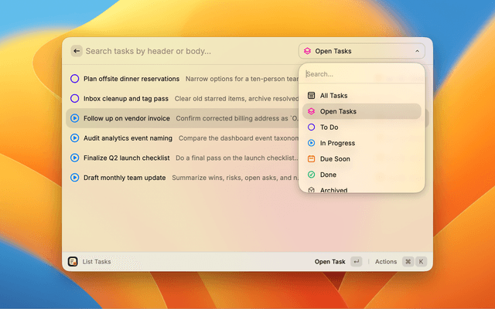Click in-progress icon for Finalize Q2 launch checklist

pyautogui.click(x=74, y=158)
